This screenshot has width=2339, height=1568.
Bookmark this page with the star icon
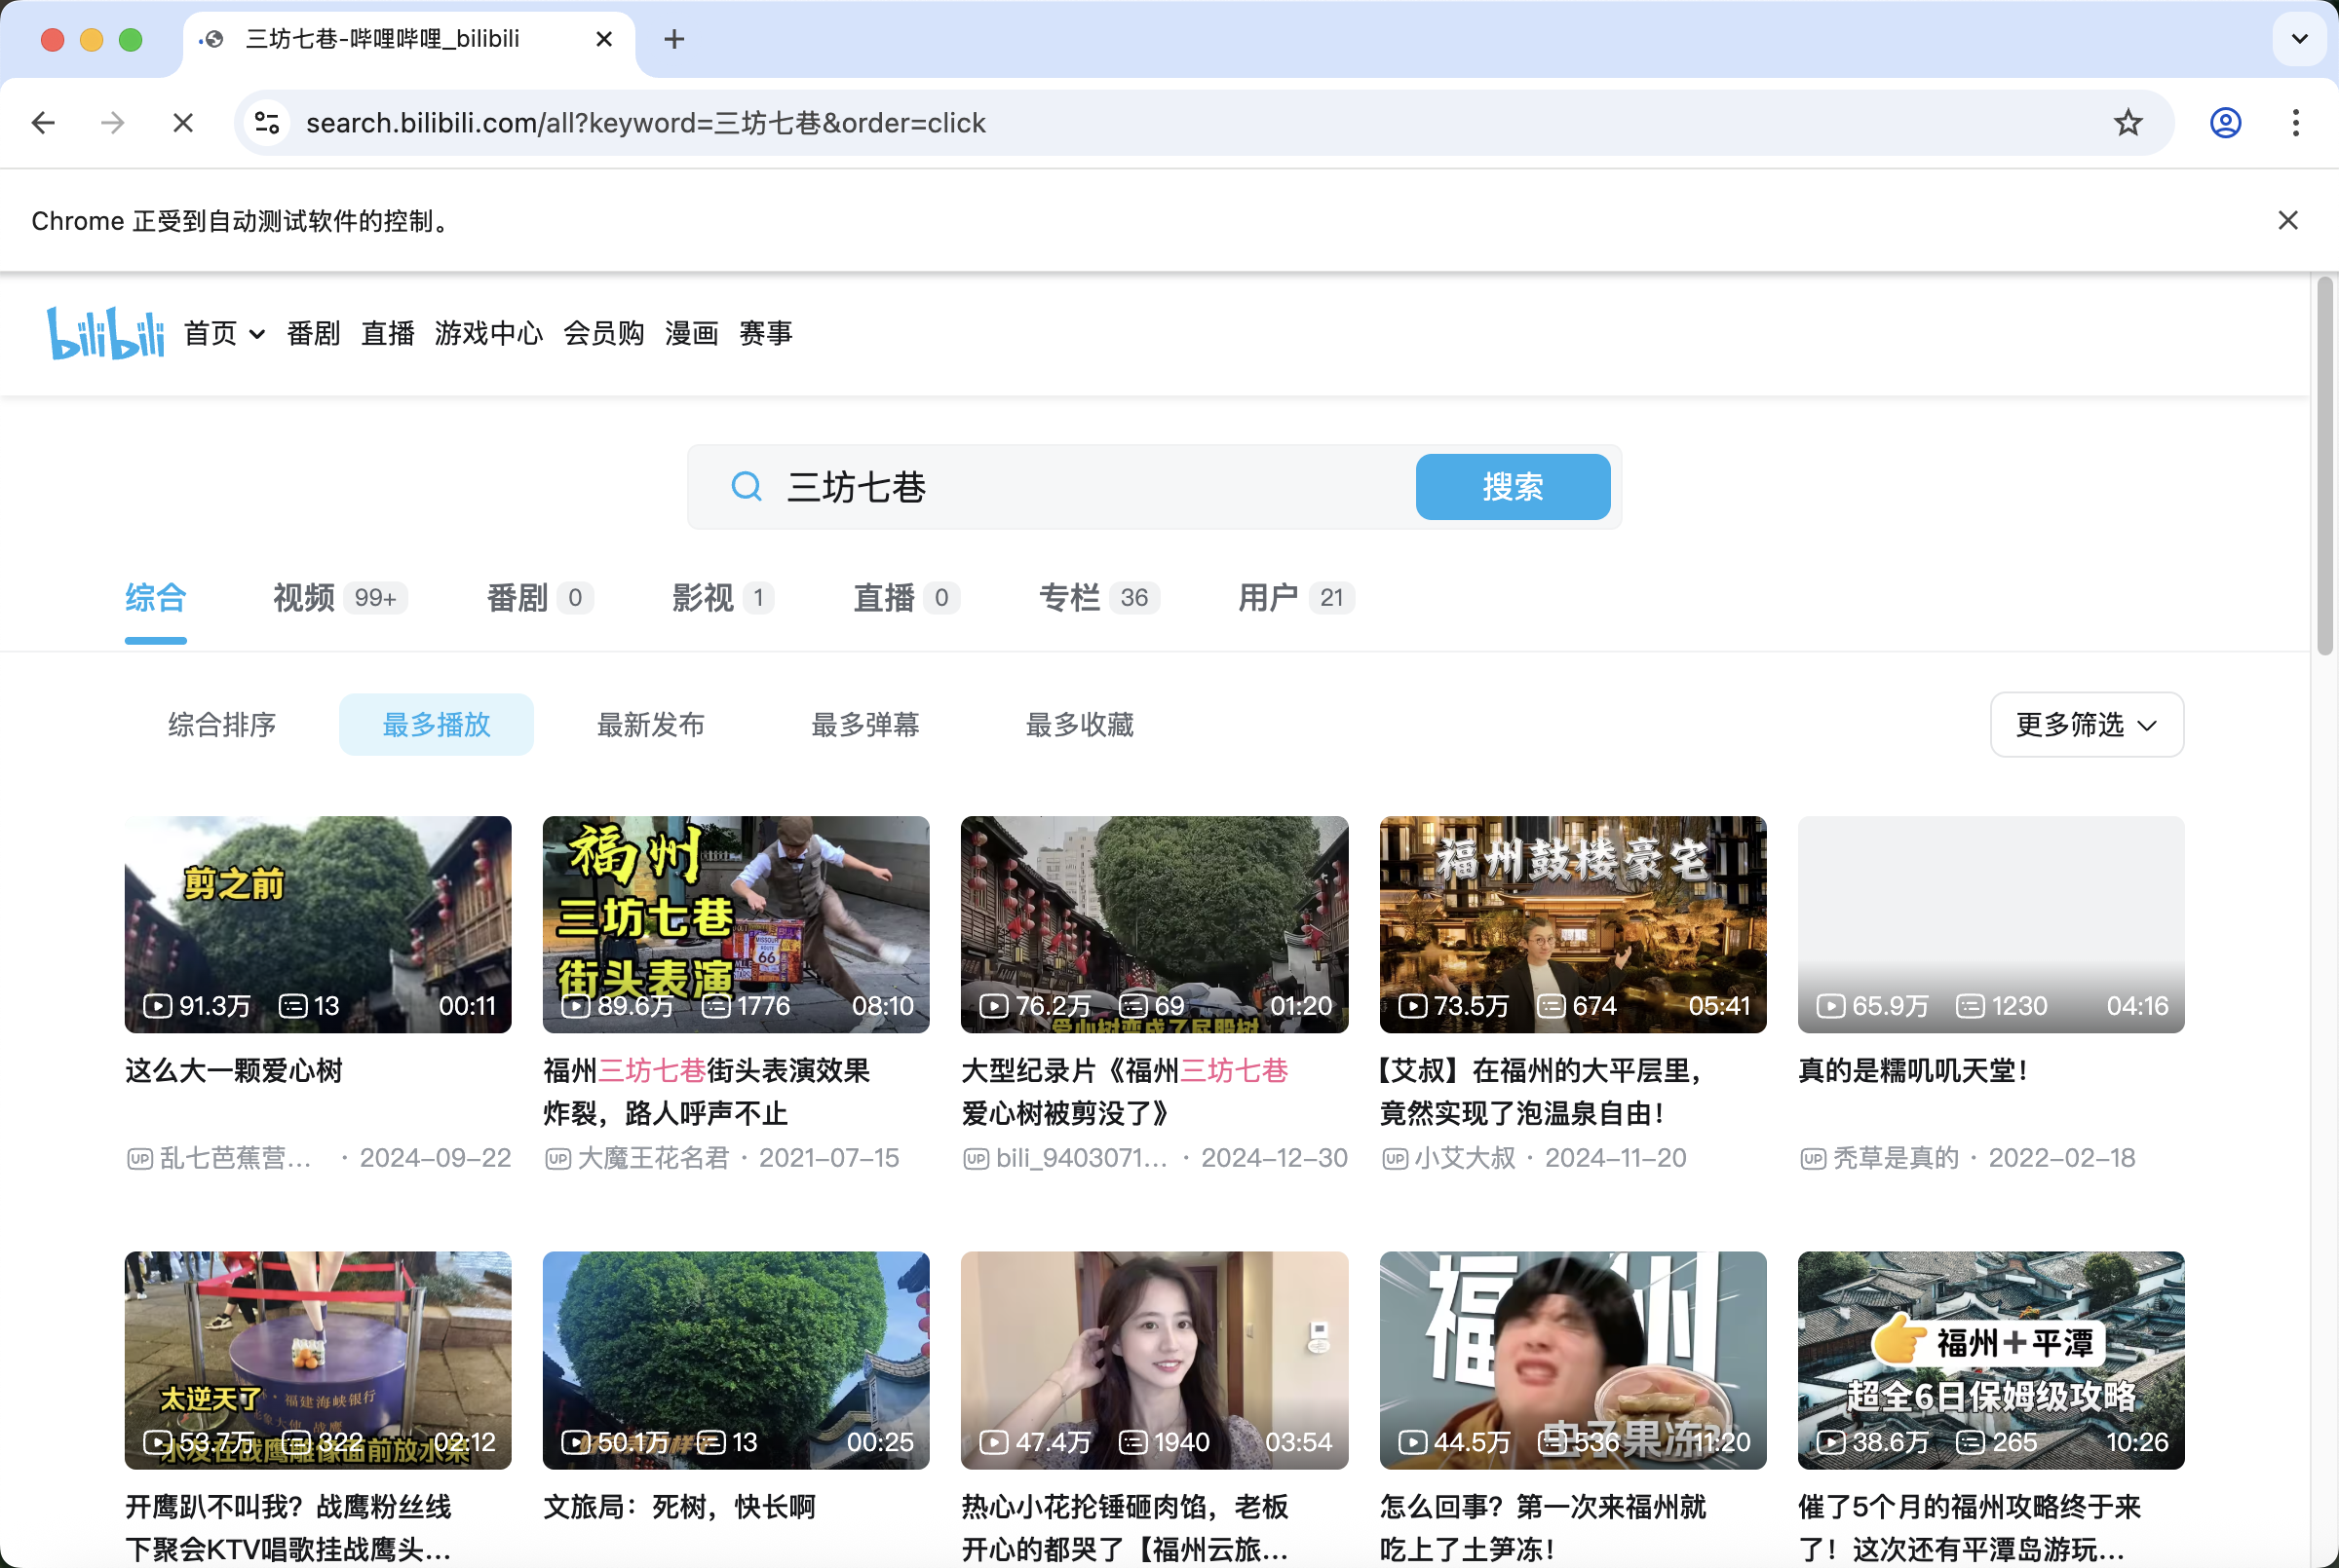click(2128, 123)
